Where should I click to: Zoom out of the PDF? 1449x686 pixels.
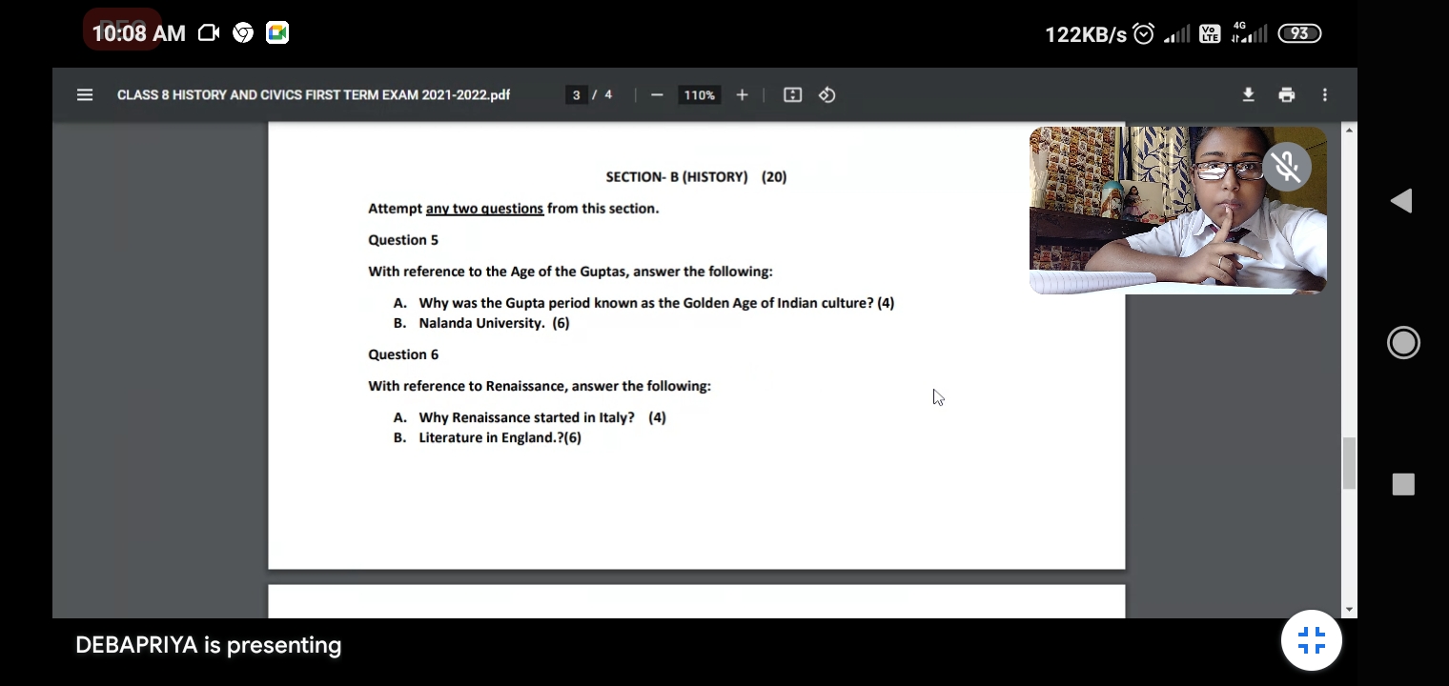pyautogui.click(x=657, y=95)
